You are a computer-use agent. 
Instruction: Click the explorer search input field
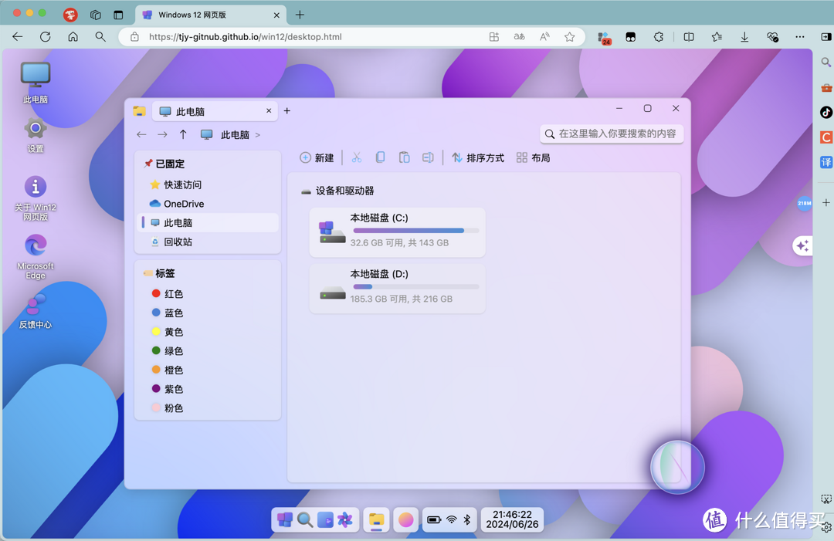pos(612,134)
